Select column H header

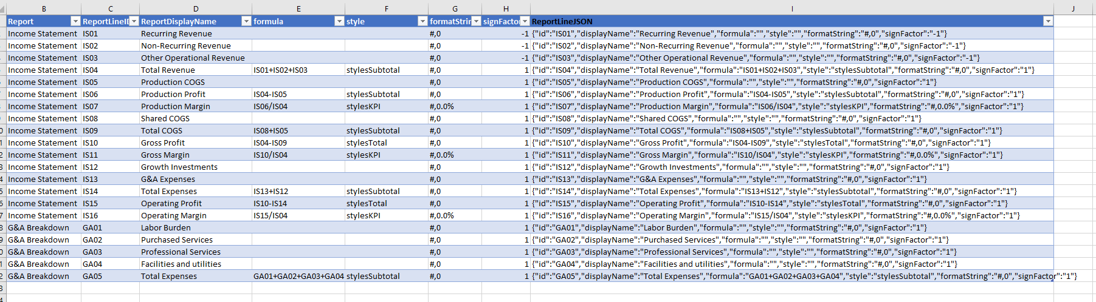(x=506, y=8)
